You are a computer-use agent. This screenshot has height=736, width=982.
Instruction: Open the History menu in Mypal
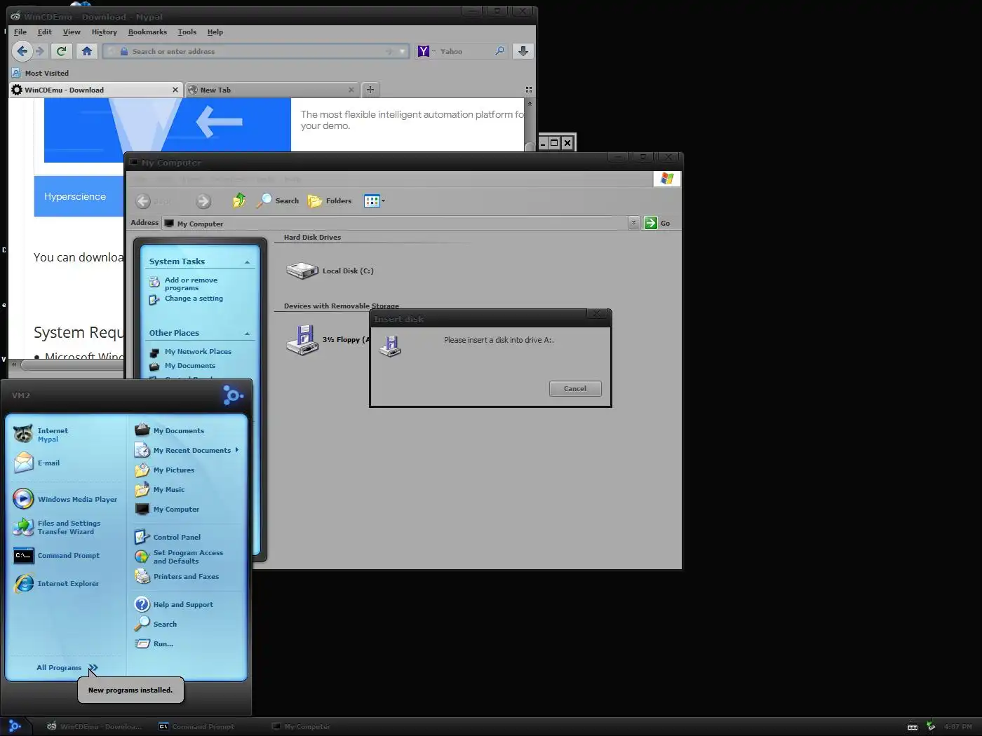(x=104, y=32)
